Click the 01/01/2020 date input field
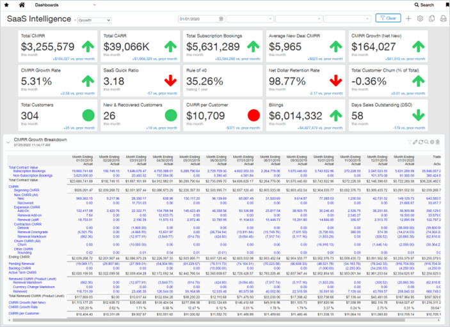The image size is (450, 327). pyautogui.click(x=198, y=19)
